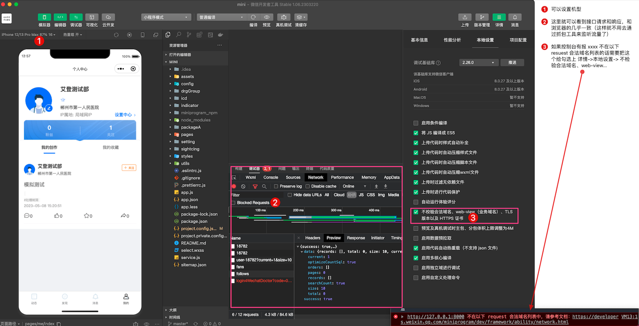Open preview (预览) eye icon
639x326 pixels.
click(267, 17)
